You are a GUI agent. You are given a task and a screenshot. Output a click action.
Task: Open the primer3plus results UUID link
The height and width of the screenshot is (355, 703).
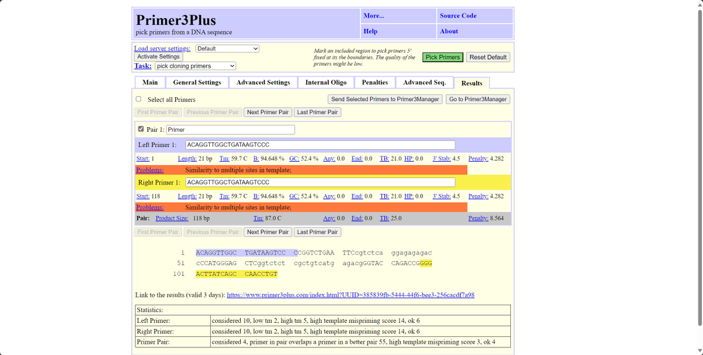pyautogui.click(x=350, y=295)
